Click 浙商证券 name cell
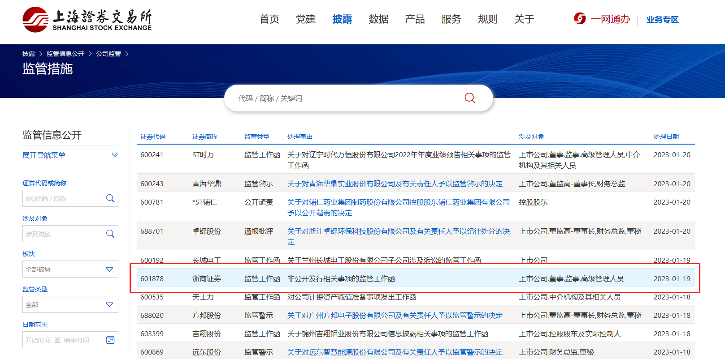Viewport: 725px width, 359px height. (207, 278)
